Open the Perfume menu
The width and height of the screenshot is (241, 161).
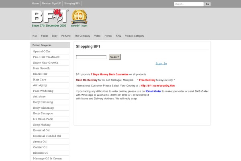click(x=66, y=36)
